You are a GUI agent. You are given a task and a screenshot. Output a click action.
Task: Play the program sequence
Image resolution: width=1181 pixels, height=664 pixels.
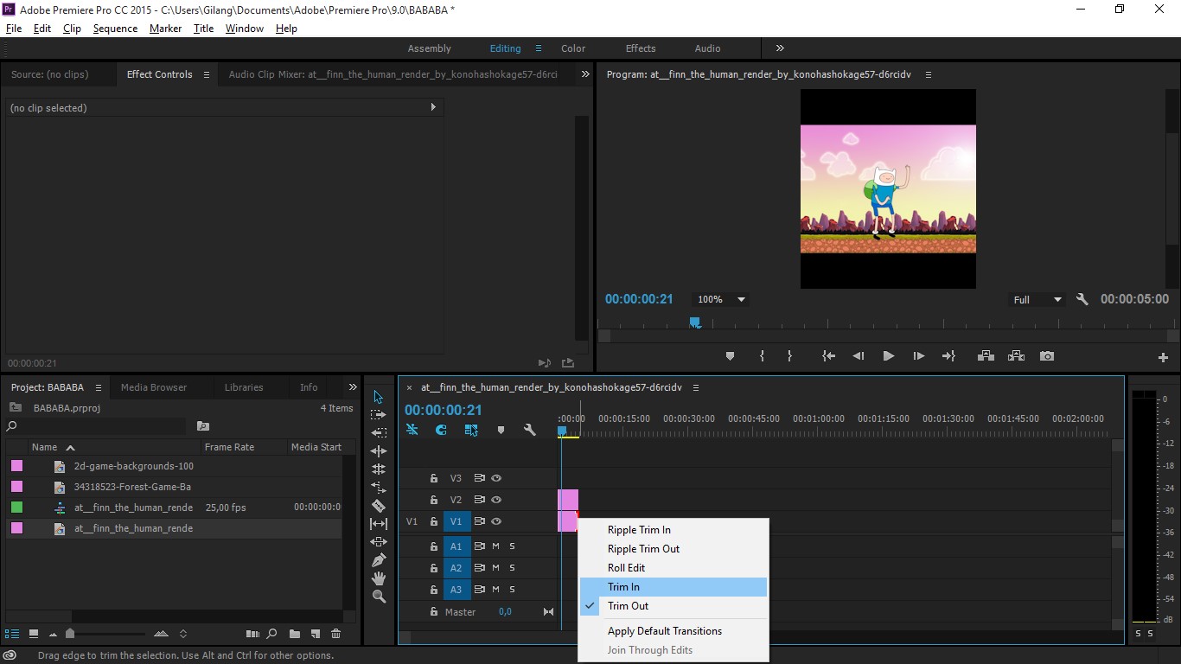point(888,356)
